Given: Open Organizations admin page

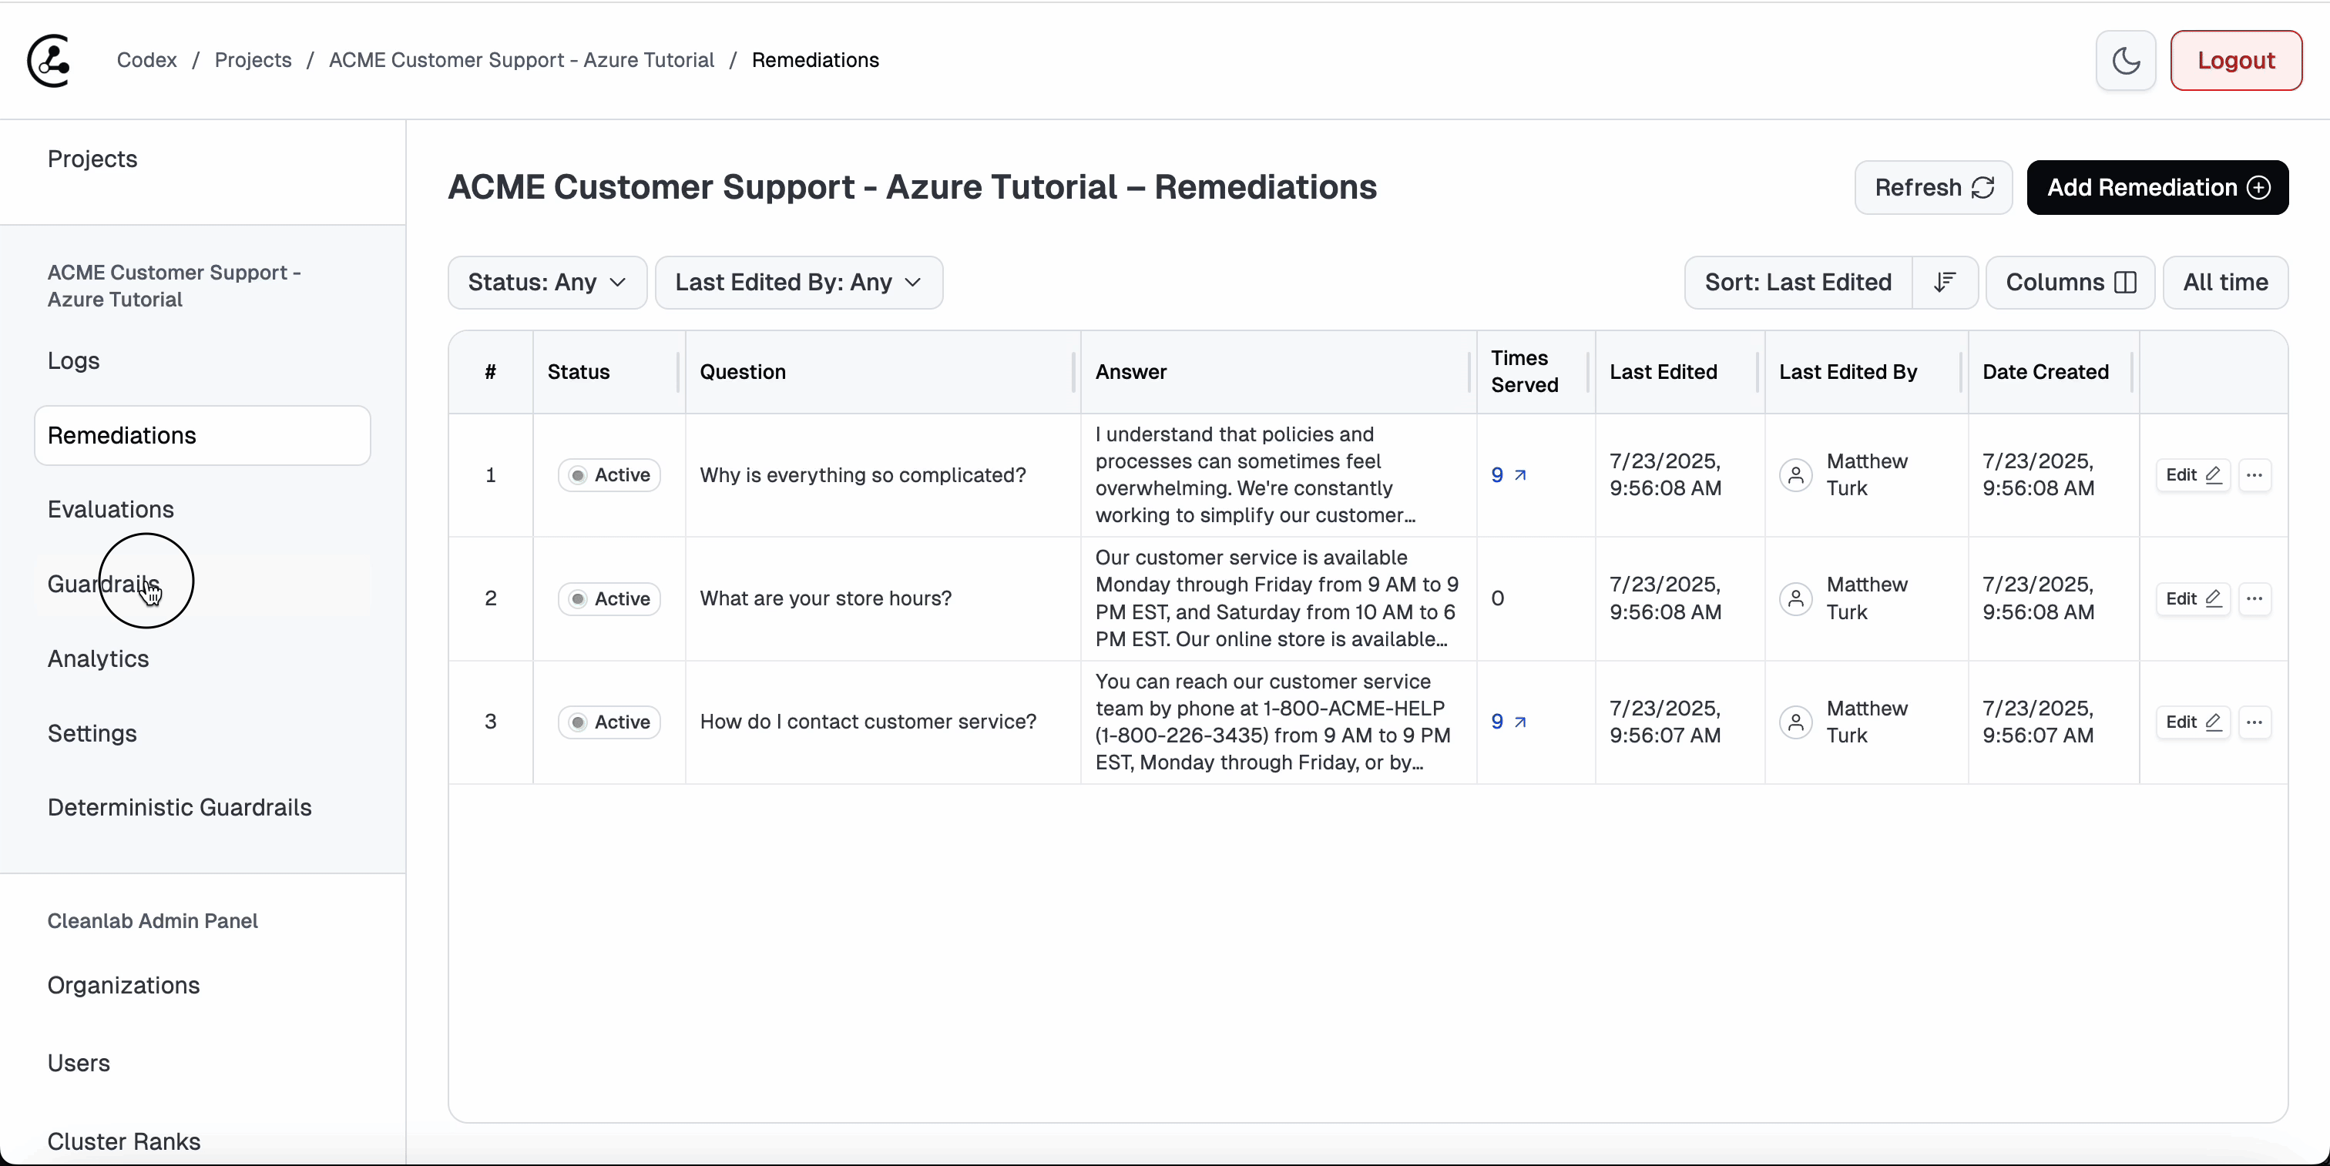Looking at the screenshot, I should [x=124, y=985].
